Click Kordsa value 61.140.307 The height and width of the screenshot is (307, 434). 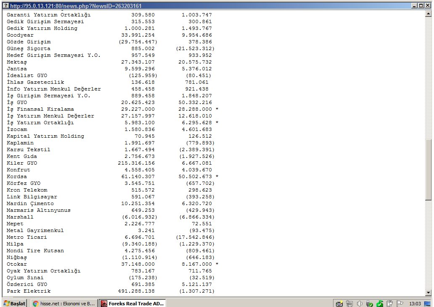coord(138,176)
